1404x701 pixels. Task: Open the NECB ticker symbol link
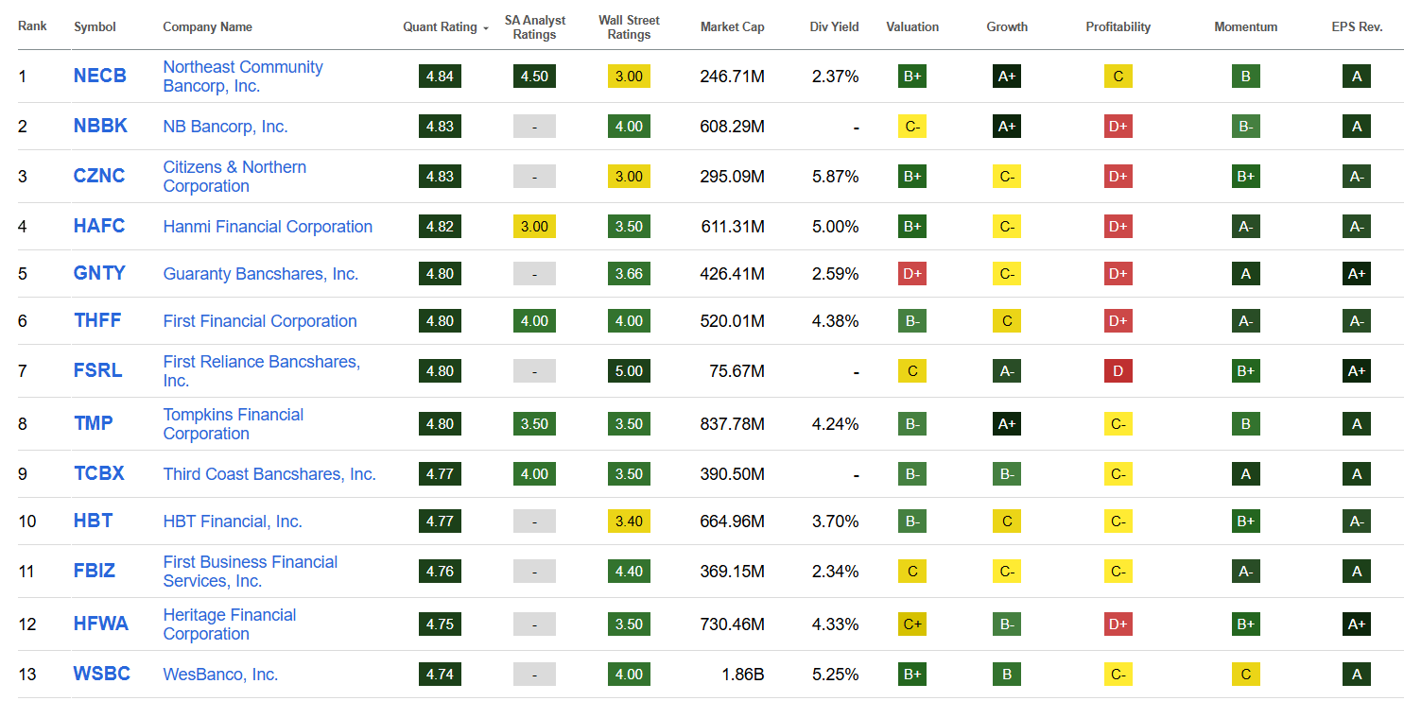click(99, 77)
